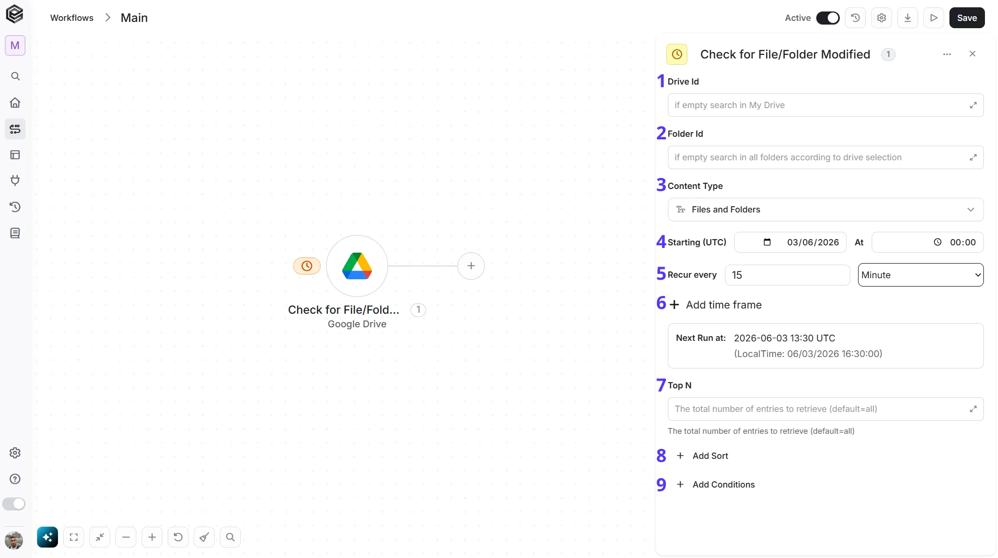Run the workflow with play button
The width and height of the screenshot is (998, 558).
(934, 18)
